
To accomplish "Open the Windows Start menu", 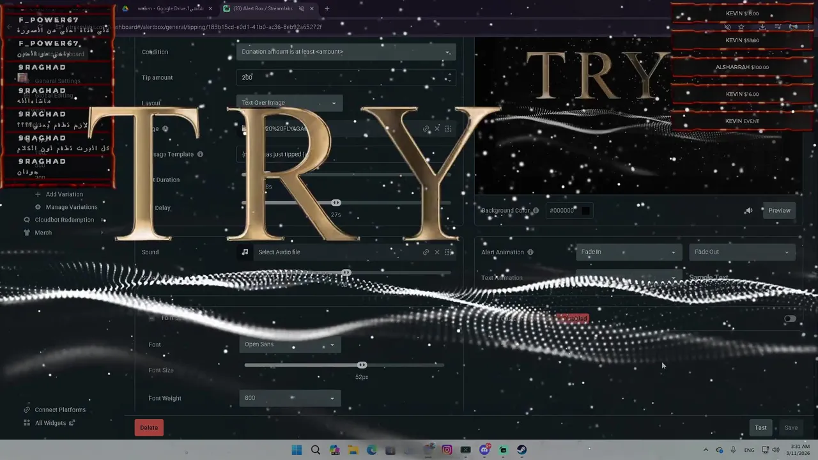I will (x=297, y=450).
